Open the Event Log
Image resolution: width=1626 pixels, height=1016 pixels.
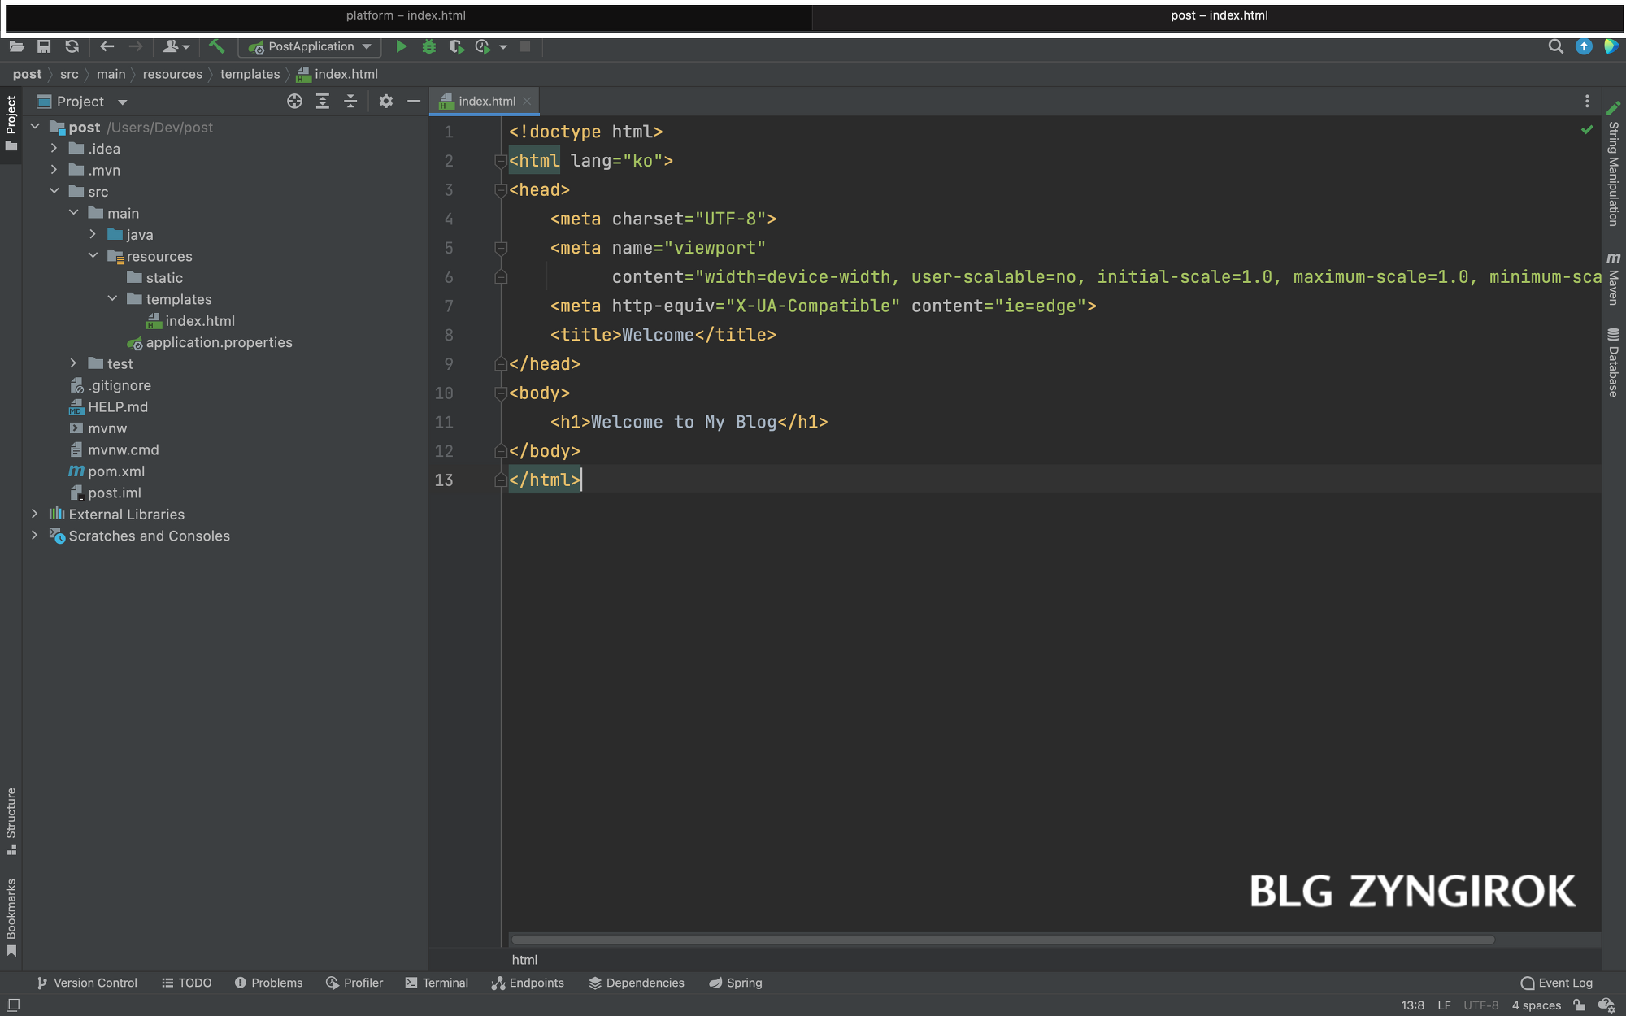click(1556, 983)
